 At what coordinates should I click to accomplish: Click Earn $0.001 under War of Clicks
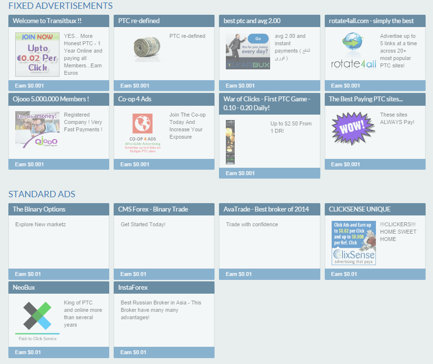(x=240, y=173)
